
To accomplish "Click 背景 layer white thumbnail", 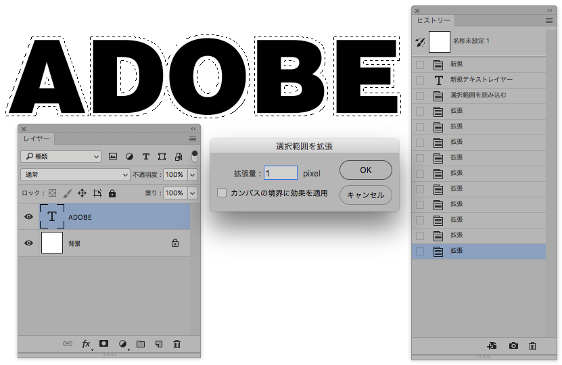I will (52, 243).
